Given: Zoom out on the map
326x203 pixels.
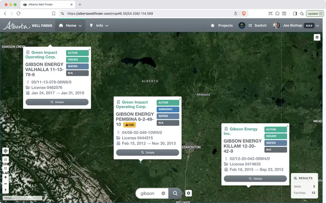Looking at the screenshot, I should [6, 184].
